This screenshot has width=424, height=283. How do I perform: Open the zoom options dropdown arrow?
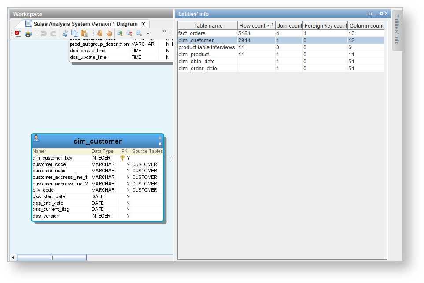coord(148,34)
